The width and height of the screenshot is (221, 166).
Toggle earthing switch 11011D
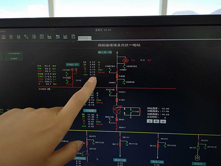click(110, 93)
